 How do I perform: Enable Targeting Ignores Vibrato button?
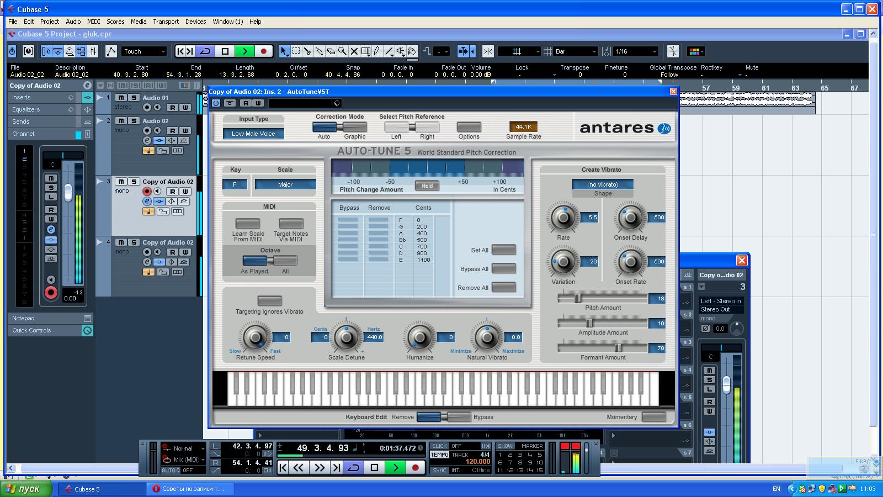click(269, 301)
